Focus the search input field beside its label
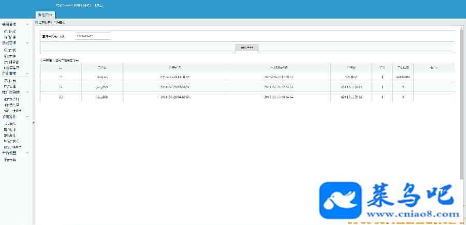This screenshot has height=225, width=466. [93, 36]
